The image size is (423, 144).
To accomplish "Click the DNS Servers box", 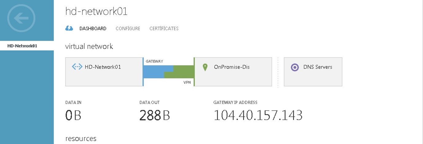I will [x=313, y=76].
